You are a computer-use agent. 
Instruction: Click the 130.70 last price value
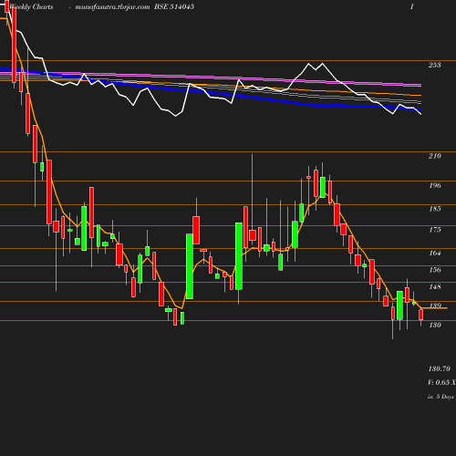pos(439,368)
